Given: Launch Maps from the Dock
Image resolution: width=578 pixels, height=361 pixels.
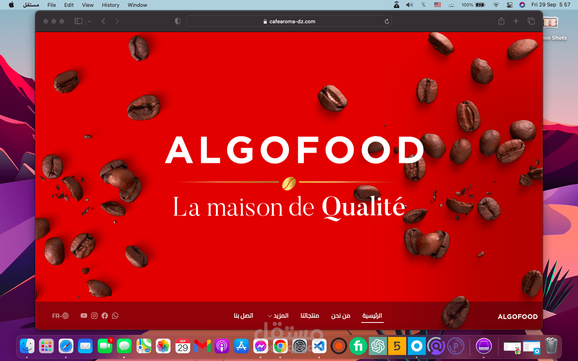Looking at the screenshot, I should pos(144,346).
